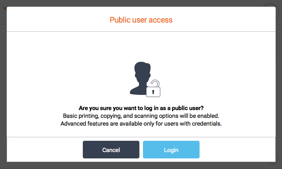Confirm public access with Login button
Image resolution: width=282 pixels, height=169 pixels.
point(171,150)
